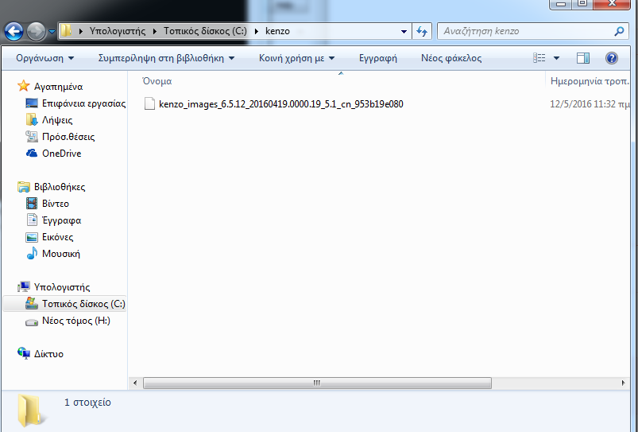Select Υπολογιστής in the address breadcrumb
Image resolution: width=638 pixels, height=432 pixels.
coord(117,31)
